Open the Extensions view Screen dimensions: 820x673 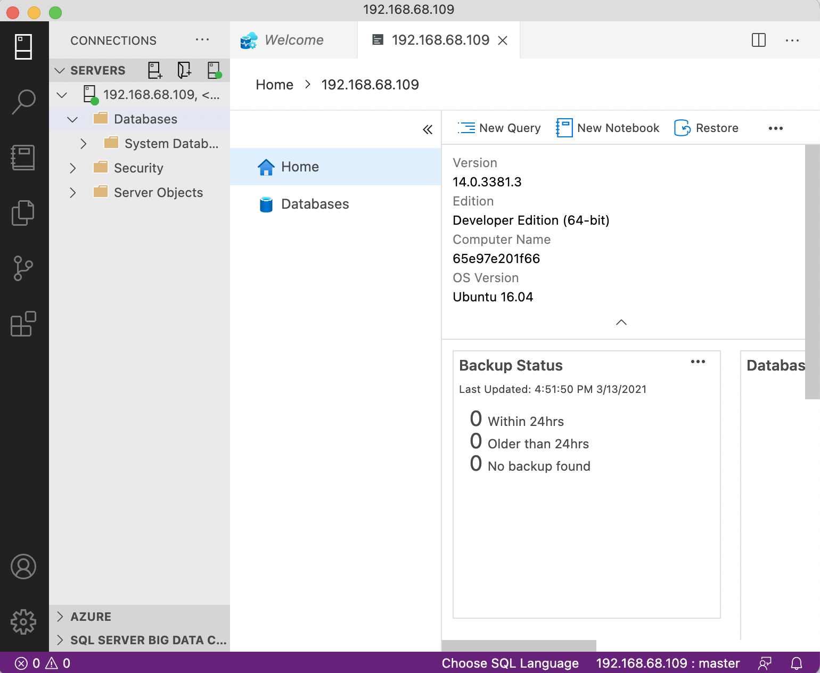click(23, 324)
